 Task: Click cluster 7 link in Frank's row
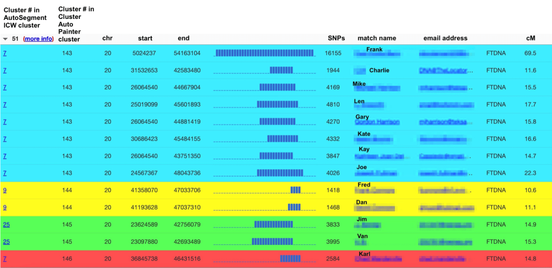(x=5, y=53)
